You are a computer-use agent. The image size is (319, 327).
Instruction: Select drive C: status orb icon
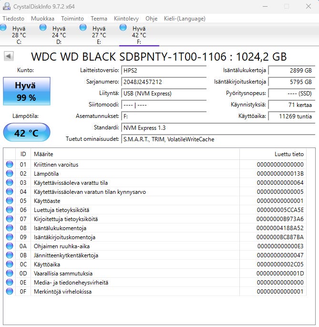pyautogui.click(x=3, y=28)
